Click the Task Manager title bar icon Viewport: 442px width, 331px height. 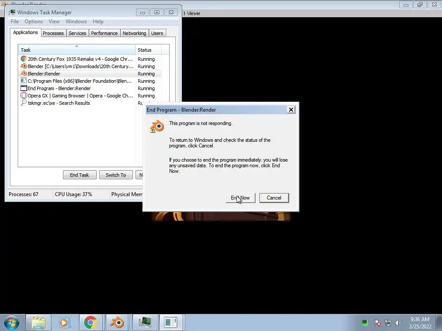(x=12, y=12)
